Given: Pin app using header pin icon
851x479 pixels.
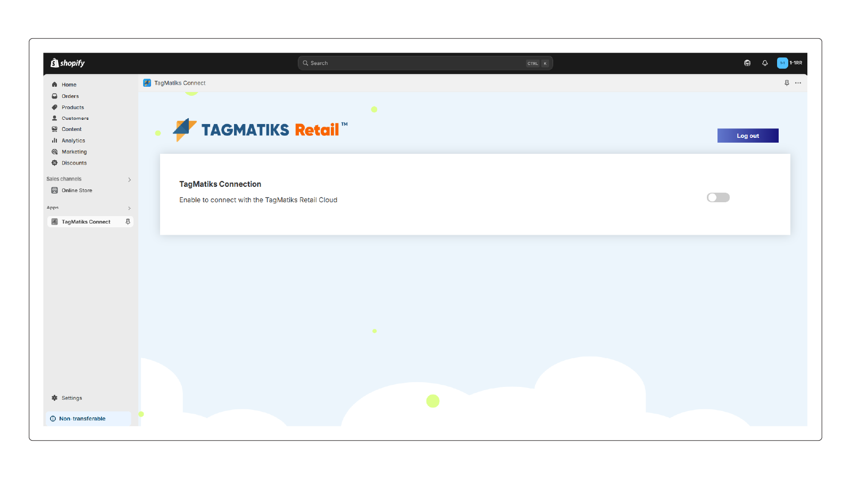Looking at the screenshot, I should [x=787, y=83].
